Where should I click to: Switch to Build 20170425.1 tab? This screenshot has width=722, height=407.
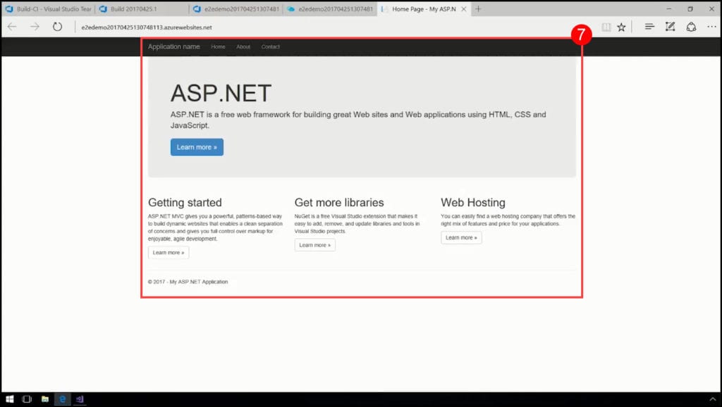pyautogui.click(x=142, y=8)
